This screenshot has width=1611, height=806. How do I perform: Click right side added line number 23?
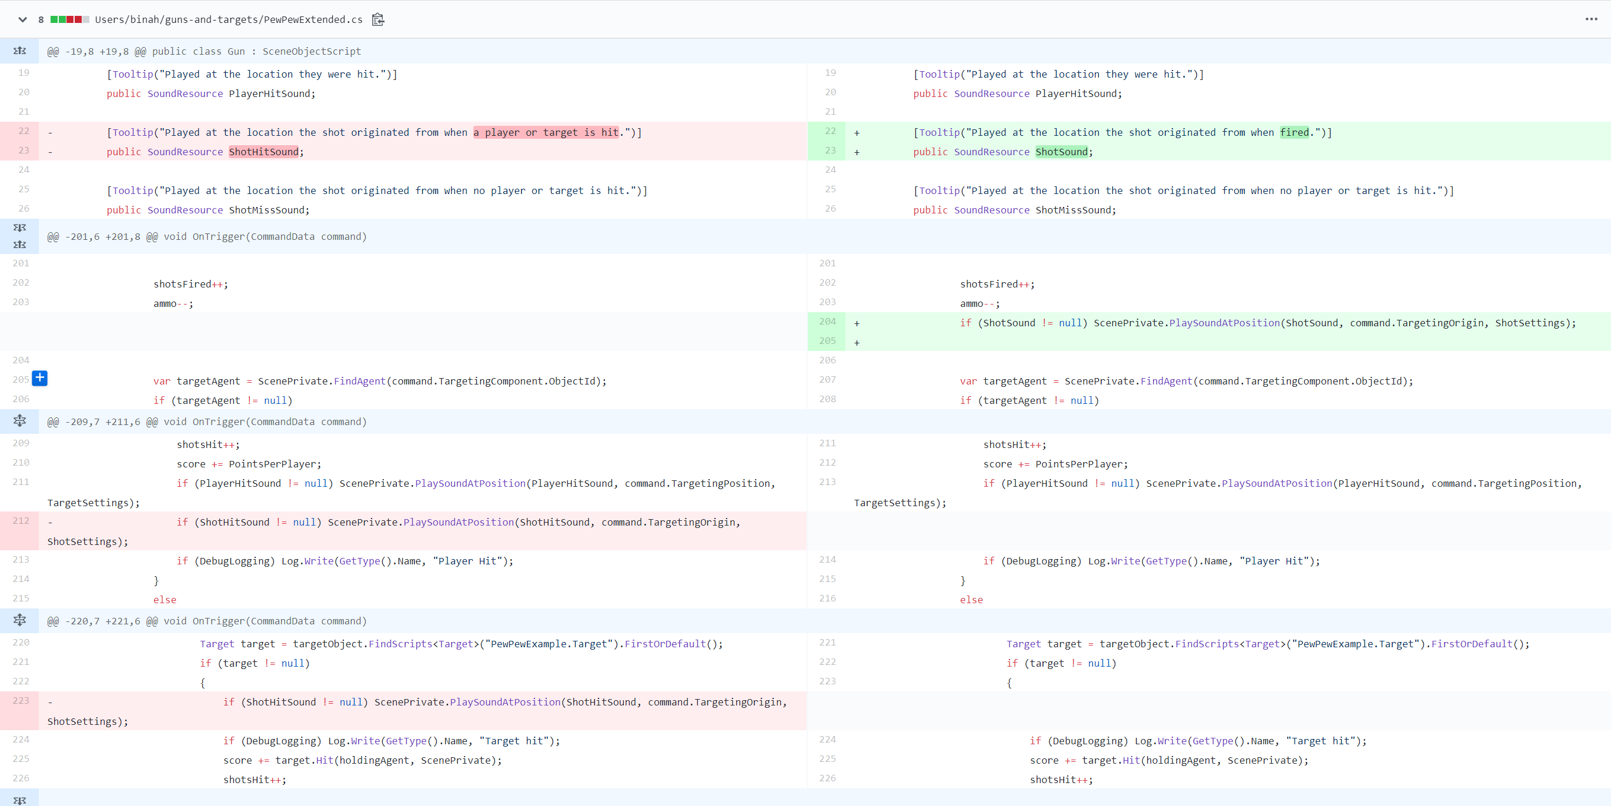coord(830,150)
